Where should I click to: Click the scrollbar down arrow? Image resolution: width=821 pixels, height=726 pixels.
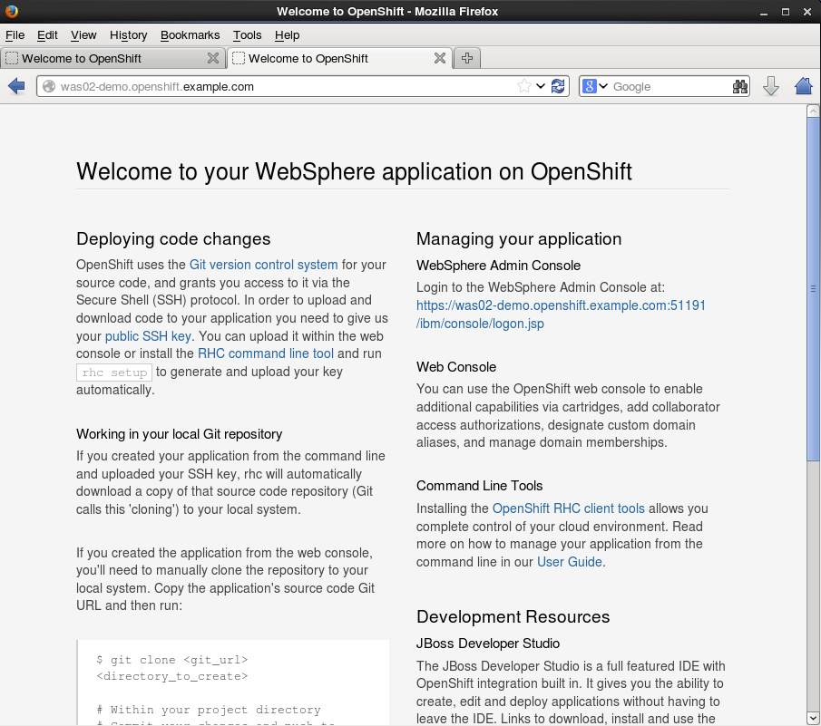click(813, 718)
